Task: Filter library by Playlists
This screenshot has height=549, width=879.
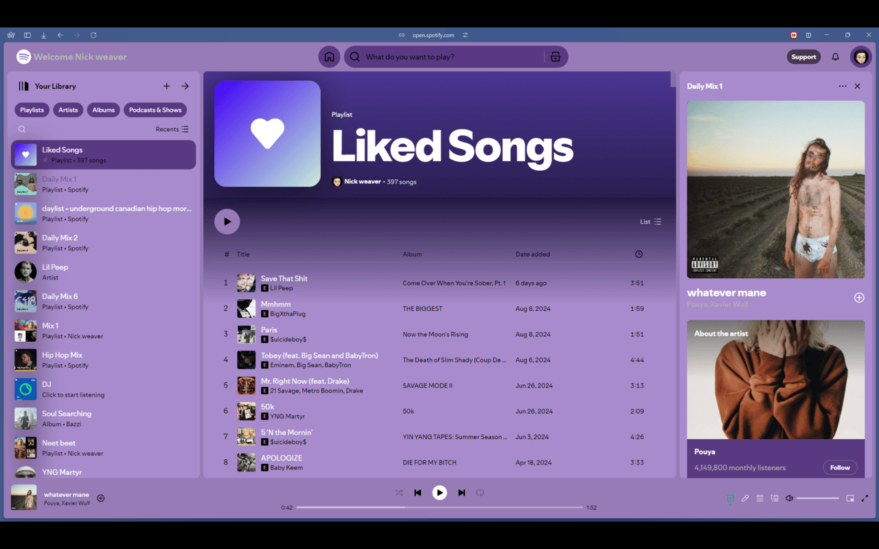Action: (32, 110)
